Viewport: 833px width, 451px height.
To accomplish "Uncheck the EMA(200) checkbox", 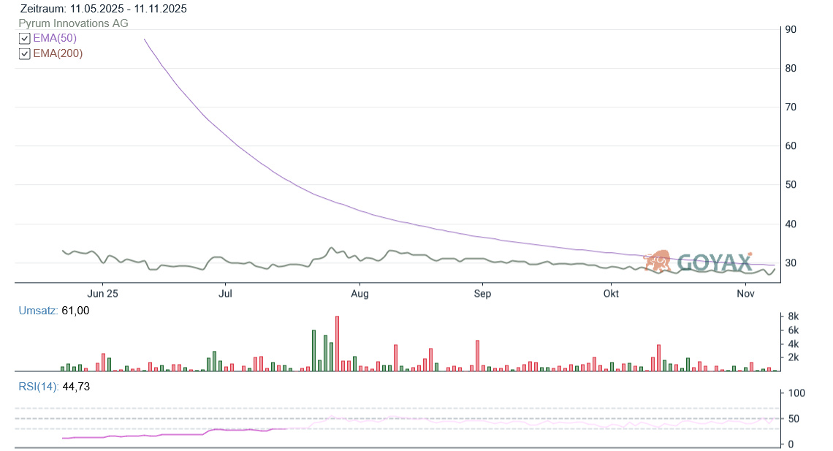I will pyautogui.click(x=25, y=53).
